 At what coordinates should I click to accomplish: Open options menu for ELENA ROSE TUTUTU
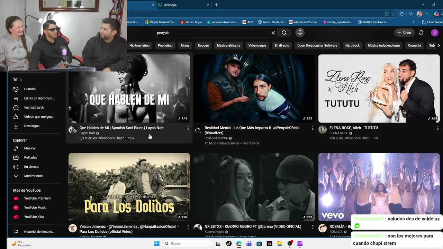[x=438, y=128]
